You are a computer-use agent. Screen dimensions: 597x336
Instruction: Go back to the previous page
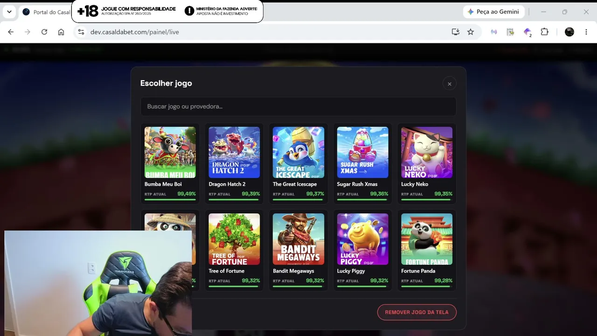point(11,32)
